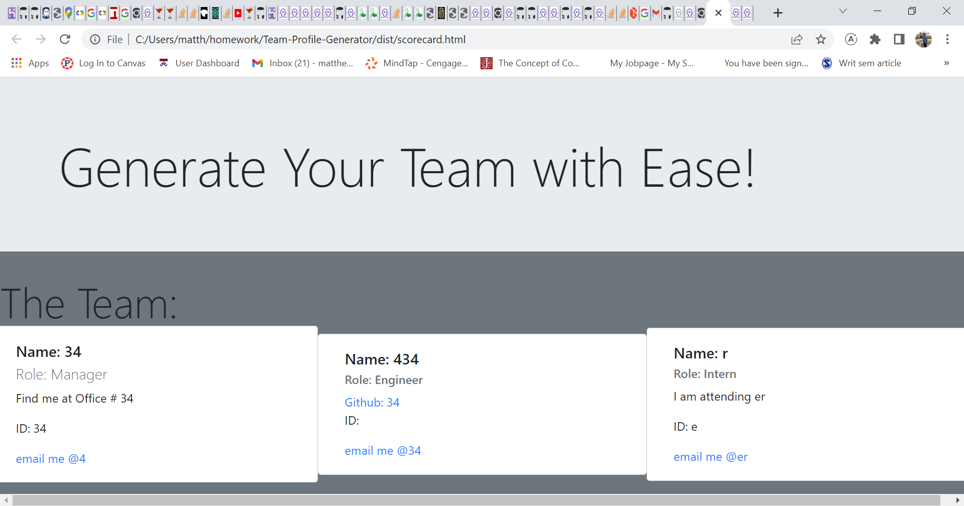Image resolution: width=964 pixels, height=506 pixels.
Task: Open the Apps grid on the bookmarks bar
Action: 17,63
